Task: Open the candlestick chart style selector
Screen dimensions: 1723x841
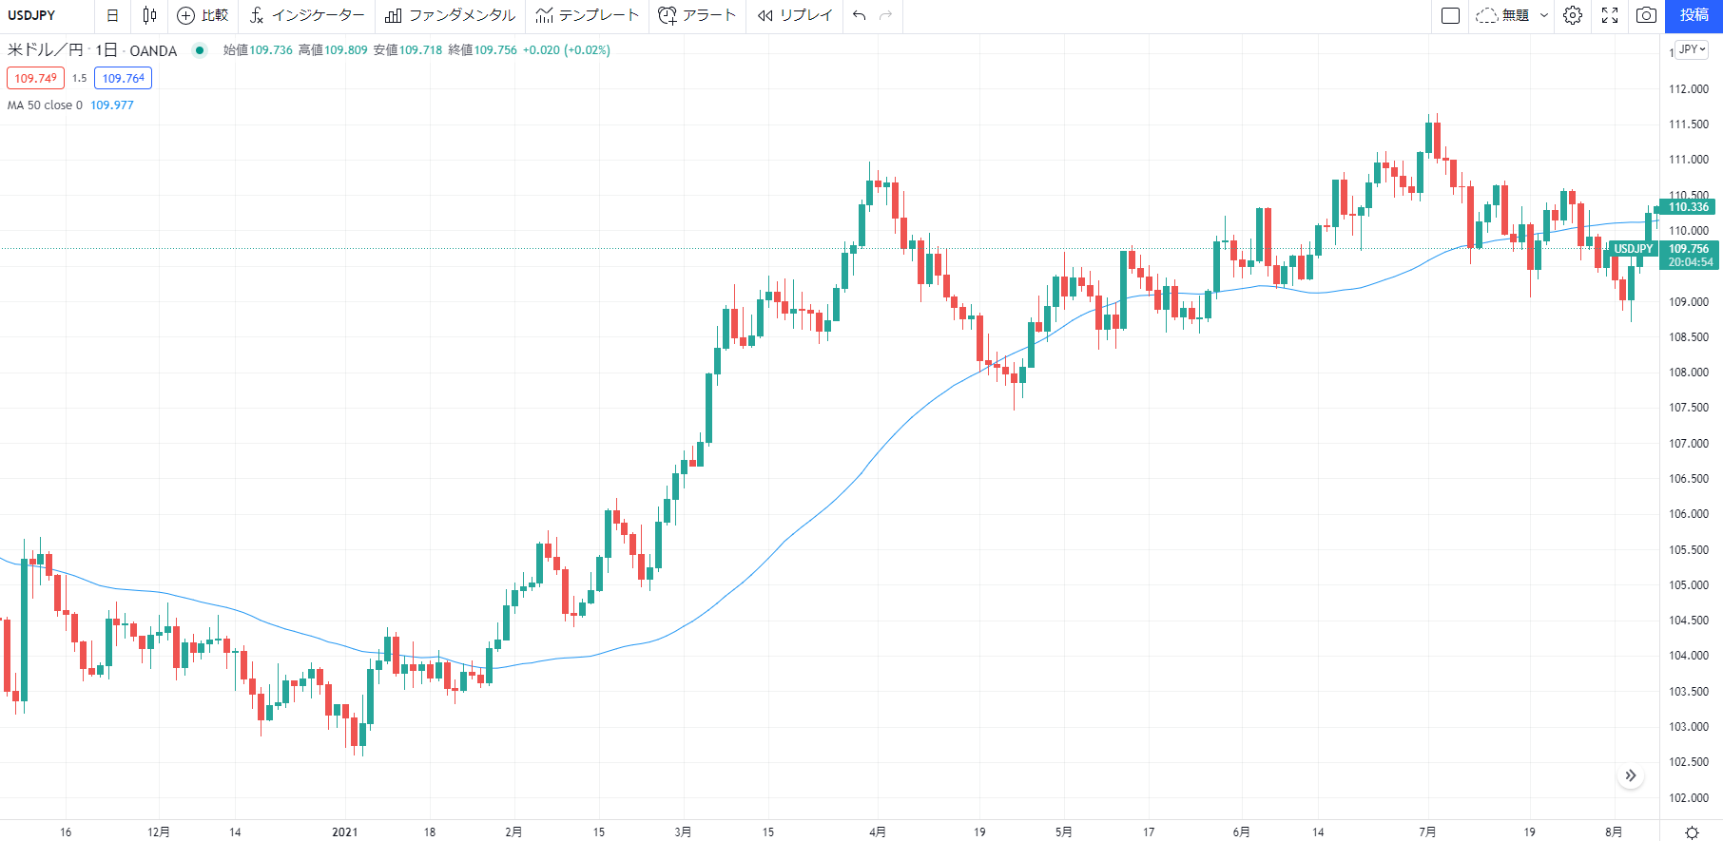Action: (x=149, y=15)
